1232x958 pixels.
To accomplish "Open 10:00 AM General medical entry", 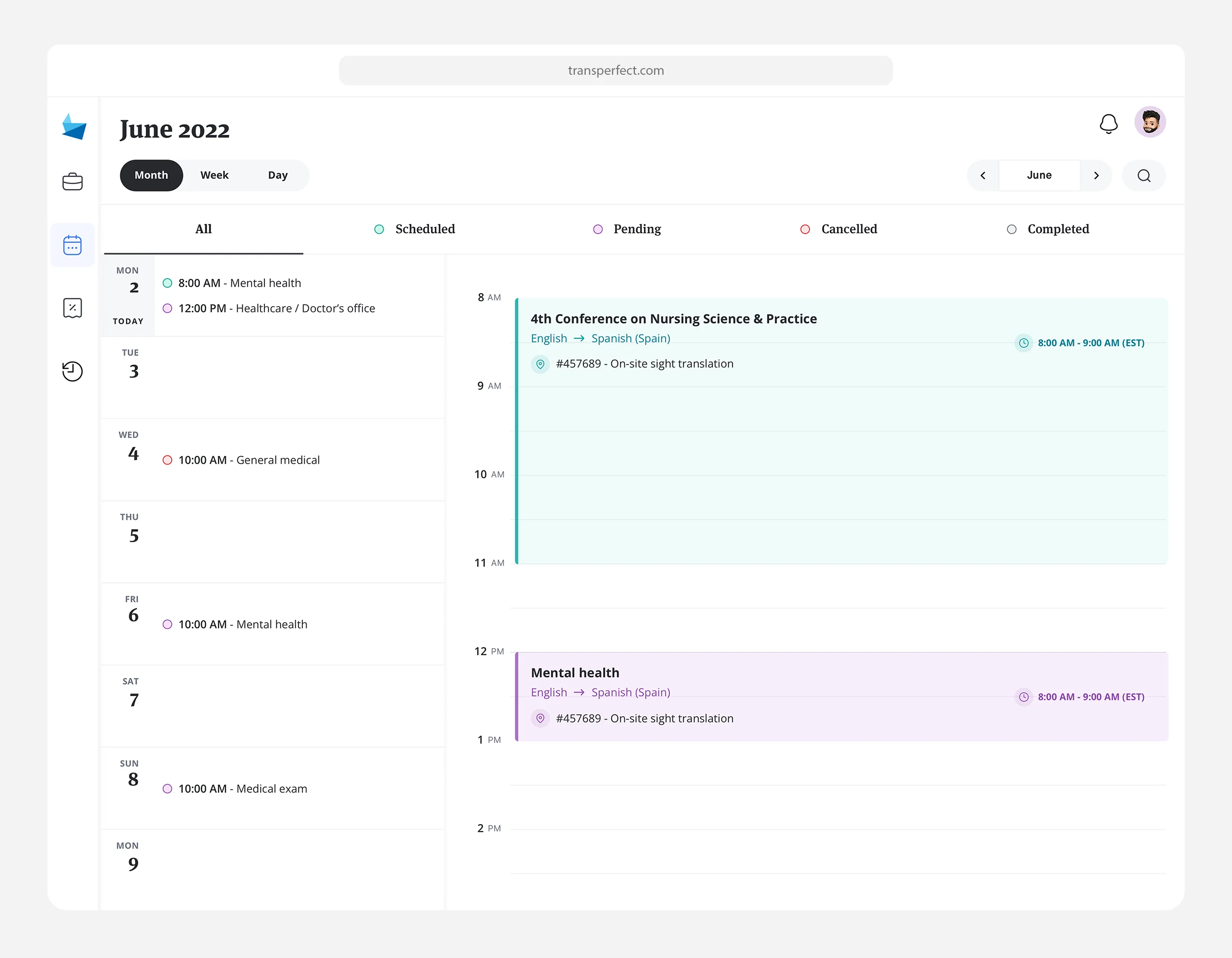I will point(249,460).
